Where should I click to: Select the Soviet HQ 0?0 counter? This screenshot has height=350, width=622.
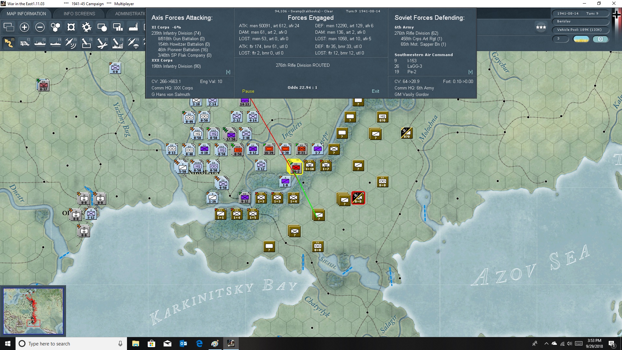pos(382,117)
